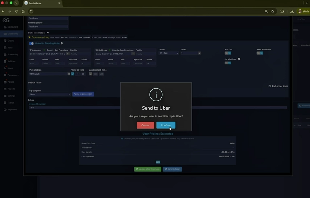310x198 pixels.
Task: Reload the page
Action: (16, 12)
